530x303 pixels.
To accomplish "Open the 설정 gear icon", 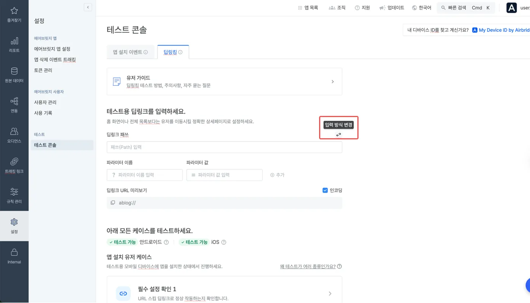I will 14,222.
